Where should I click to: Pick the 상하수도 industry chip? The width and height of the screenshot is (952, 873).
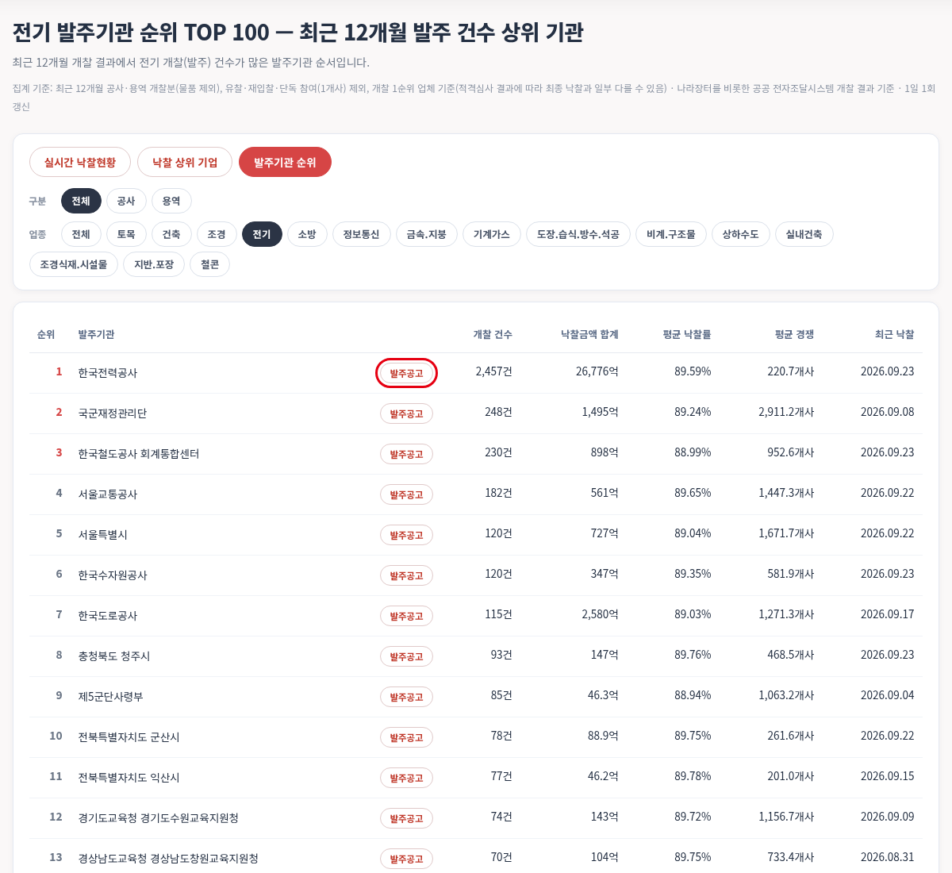pyautogui.click(x=741, y=234)
